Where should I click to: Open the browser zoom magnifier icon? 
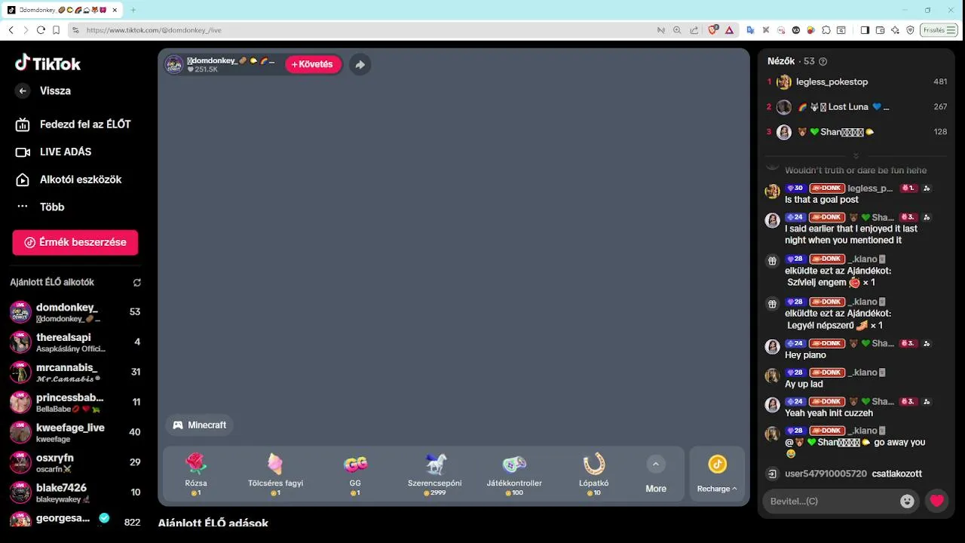tap(677, 30)
